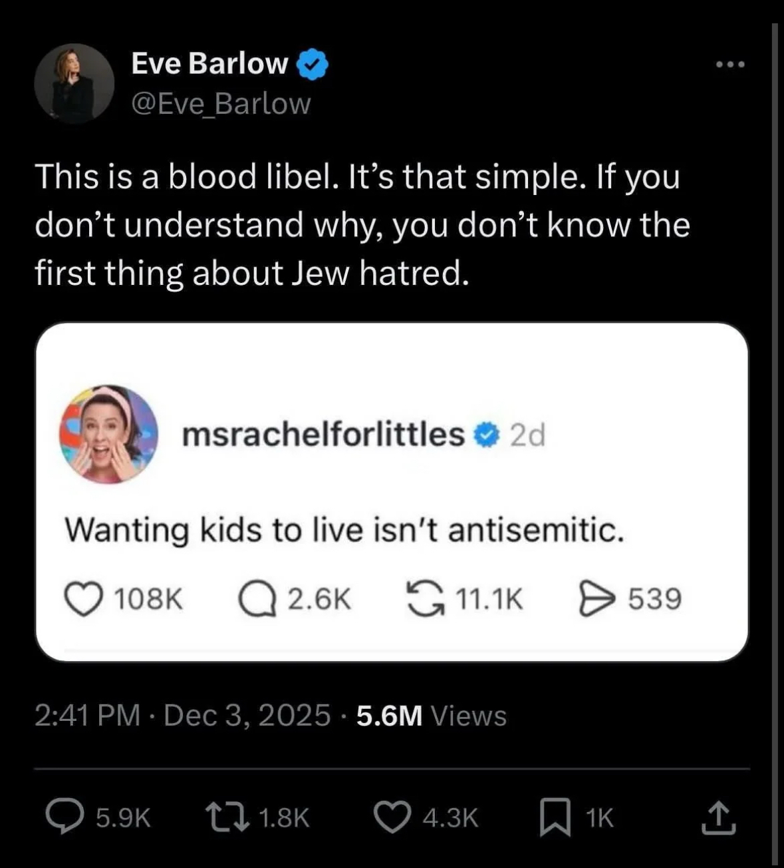Image resolution: width=784 pixels, height=868 pixels.
Task: Click the verified badge beside msrachelforlittles
Action: click(x=486, y=435)
